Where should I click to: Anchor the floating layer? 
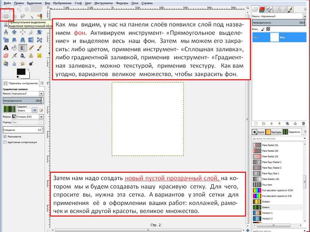(295, 124)
